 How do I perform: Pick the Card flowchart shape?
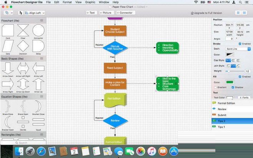(x=8, y=31)
